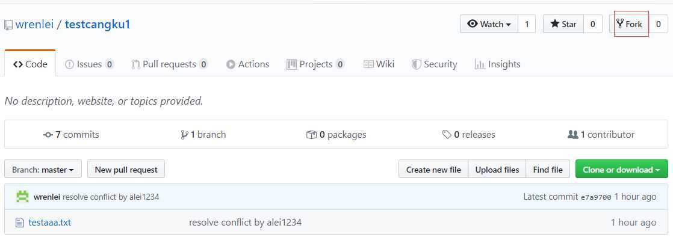The image size is (673, 237).
Task: Click the commits history icon
Action: pos(48,135)
